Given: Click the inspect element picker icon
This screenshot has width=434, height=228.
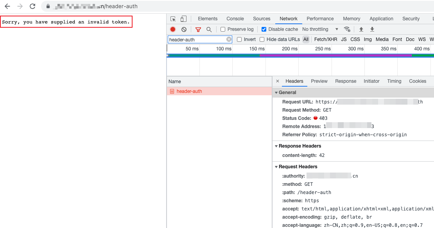Looking at the screenshot, I should [x=173, y=19].
